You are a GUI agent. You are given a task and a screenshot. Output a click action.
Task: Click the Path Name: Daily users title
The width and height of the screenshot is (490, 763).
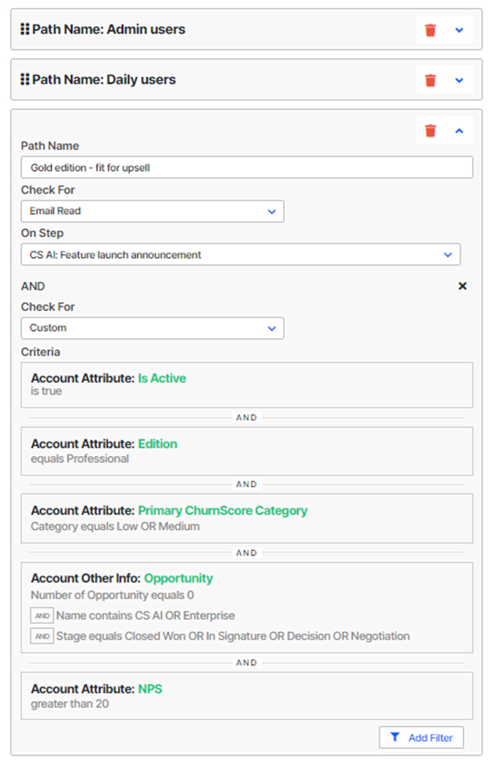tap(104, 80)
